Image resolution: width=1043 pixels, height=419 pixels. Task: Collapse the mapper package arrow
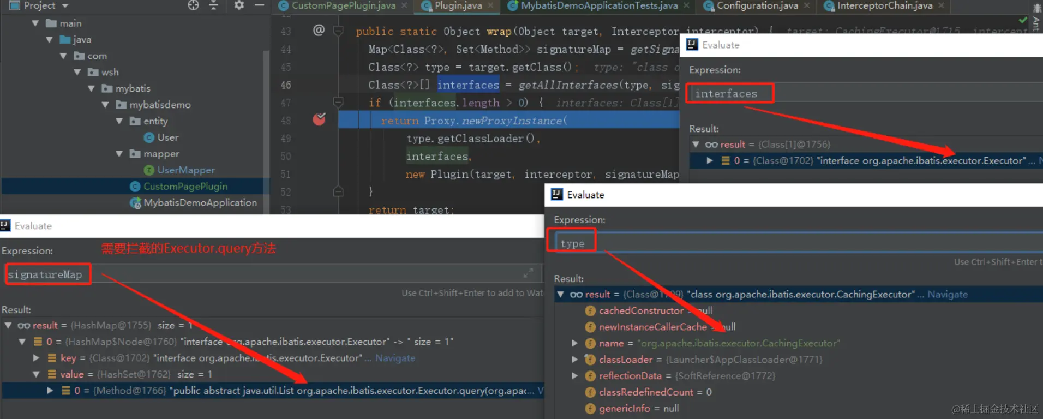pos(119,154)
